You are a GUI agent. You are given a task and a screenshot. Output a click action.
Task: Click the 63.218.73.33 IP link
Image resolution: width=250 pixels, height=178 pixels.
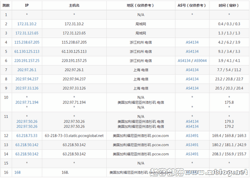pyautogui.click(x=27, y=136)
